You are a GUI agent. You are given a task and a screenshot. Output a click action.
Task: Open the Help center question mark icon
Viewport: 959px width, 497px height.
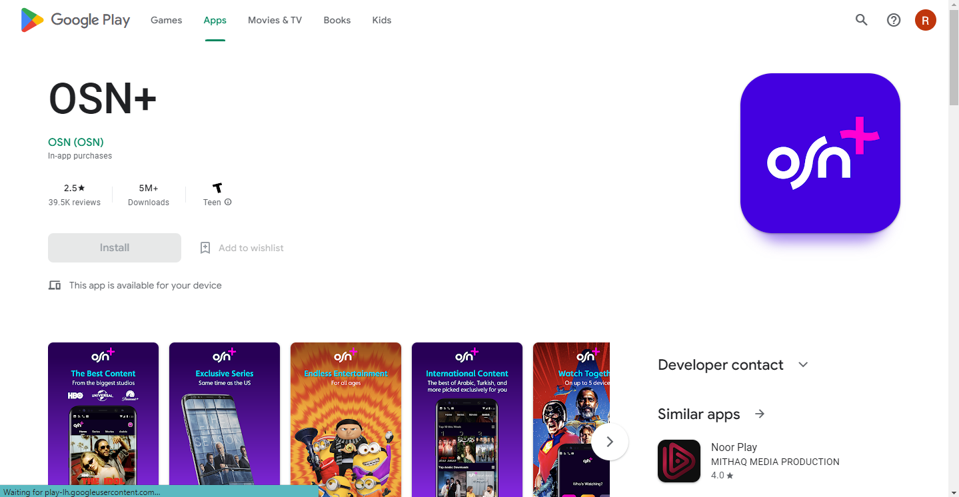[x=894, y=20]
